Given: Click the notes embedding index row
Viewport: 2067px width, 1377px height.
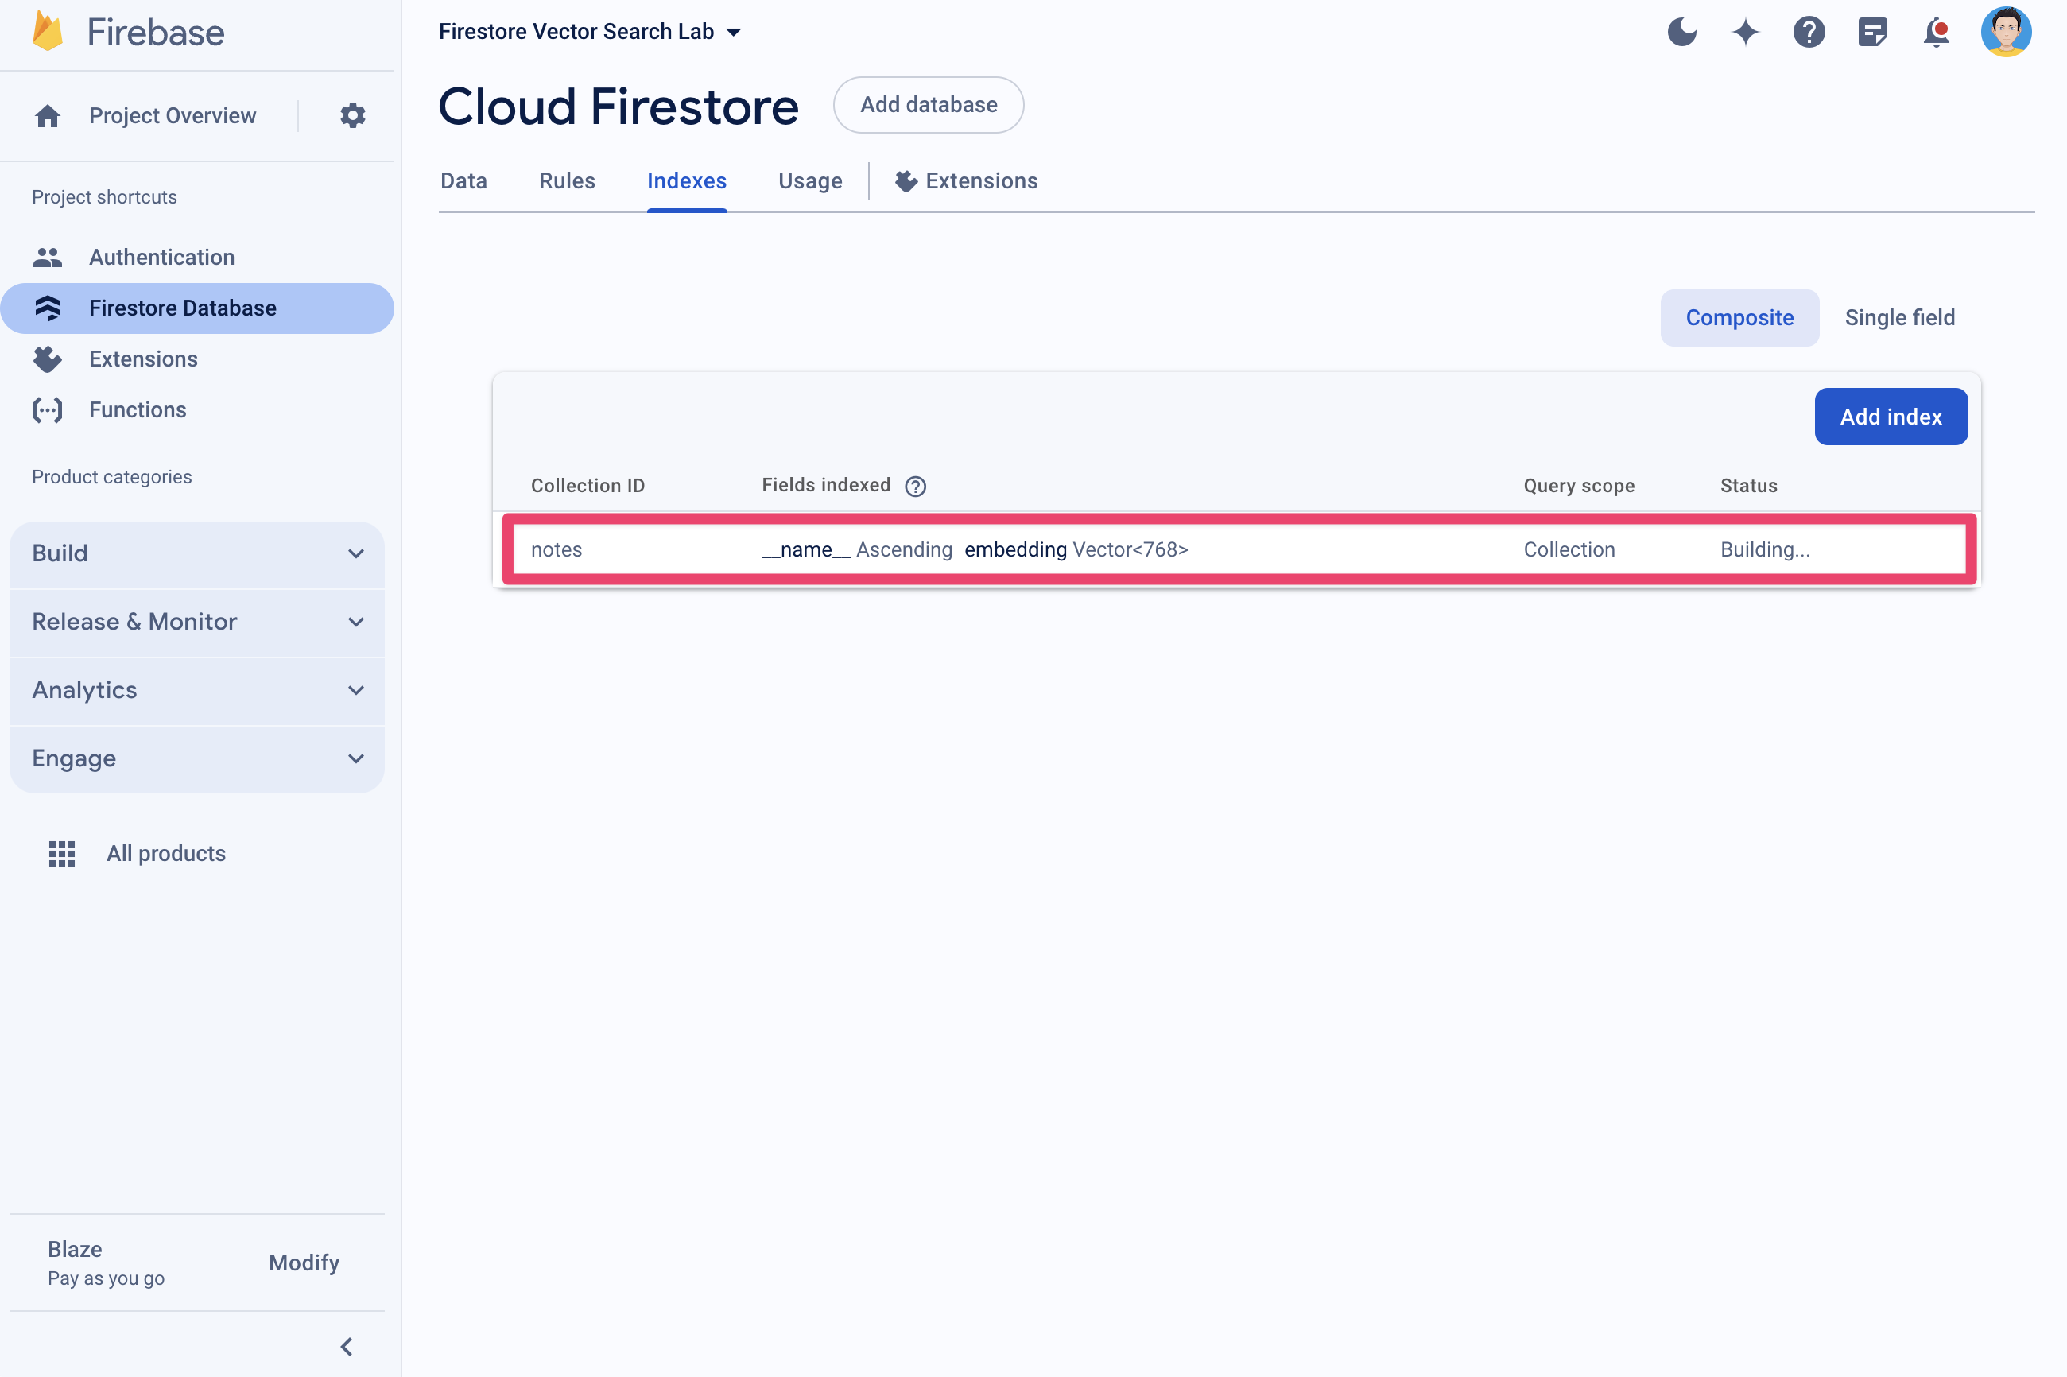Looking at the screenshot, I should click(1231, 549).
